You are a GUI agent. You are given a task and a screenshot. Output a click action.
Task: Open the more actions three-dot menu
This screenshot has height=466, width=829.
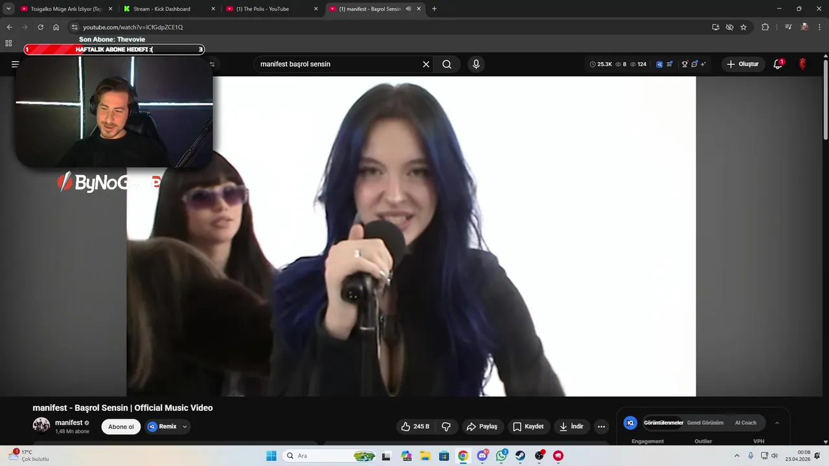point(601,427)
